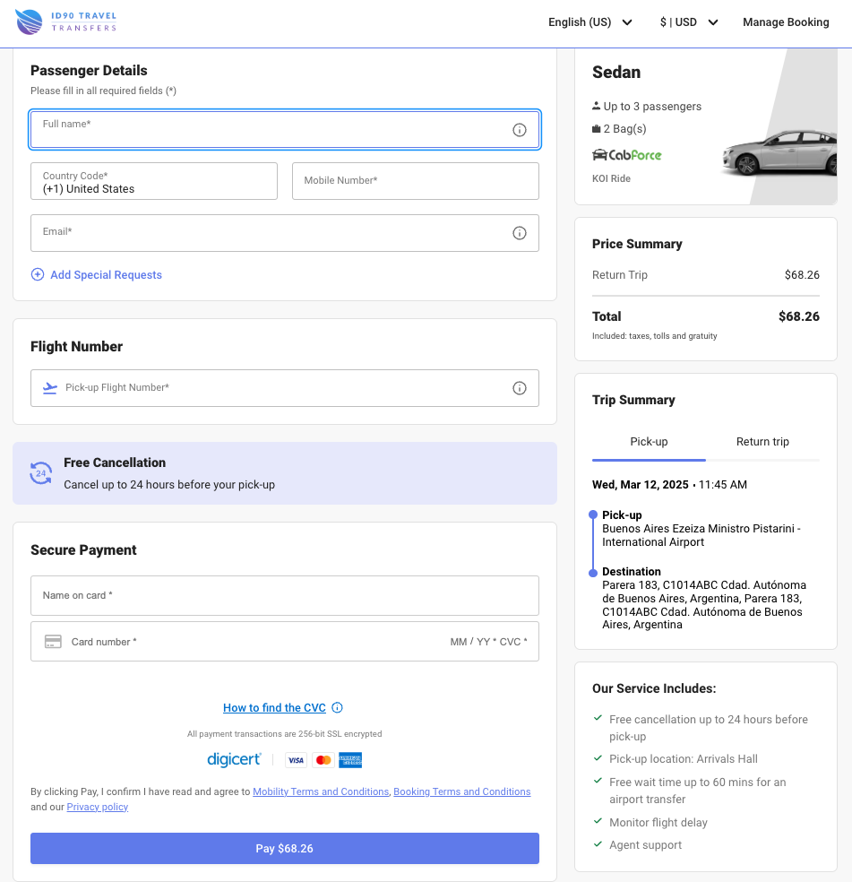Click into the Mobile Number input field

pyautogui.click(x=415, y=181)
